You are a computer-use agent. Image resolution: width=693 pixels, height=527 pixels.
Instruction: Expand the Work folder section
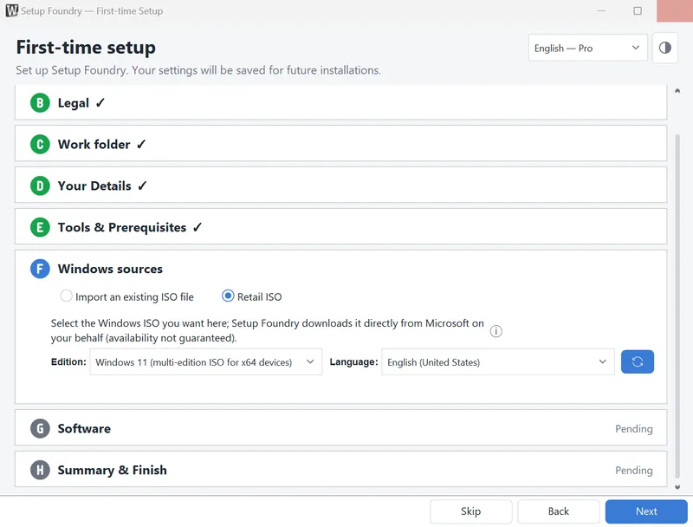tap(340, 143)
